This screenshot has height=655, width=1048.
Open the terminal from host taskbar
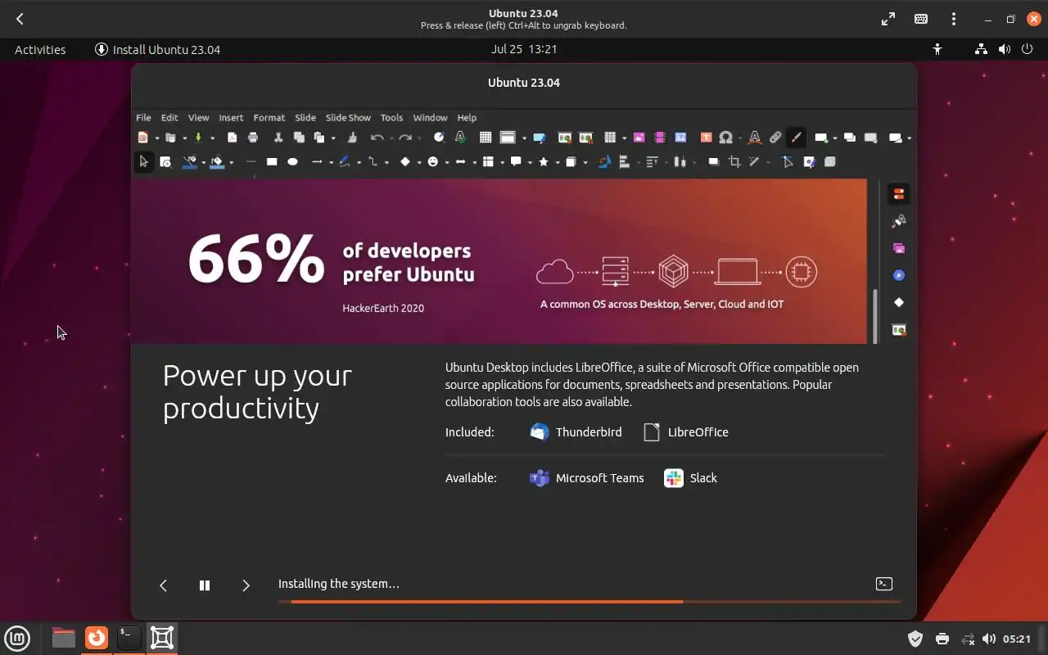coord(129,637)
